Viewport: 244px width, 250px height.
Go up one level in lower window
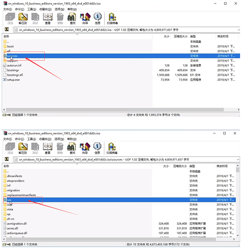tap(7, 159)
